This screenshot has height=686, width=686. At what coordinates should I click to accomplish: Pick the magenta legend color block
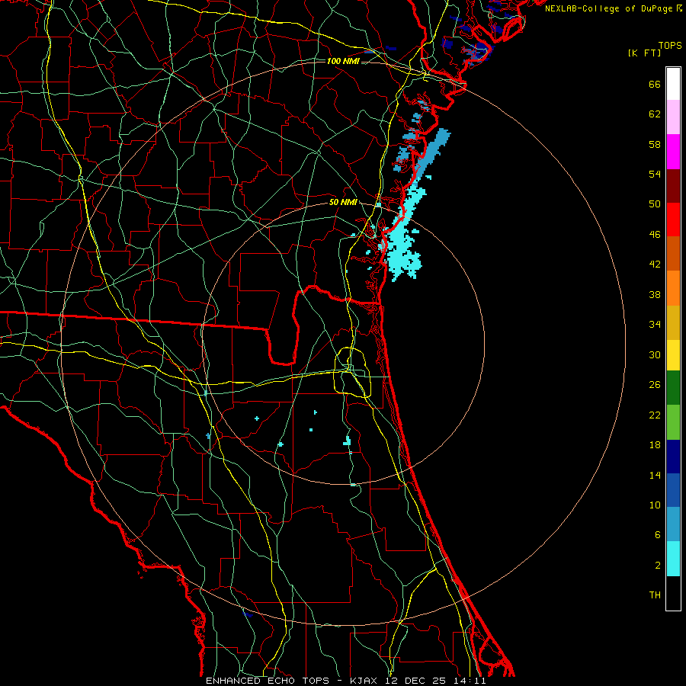673,152
